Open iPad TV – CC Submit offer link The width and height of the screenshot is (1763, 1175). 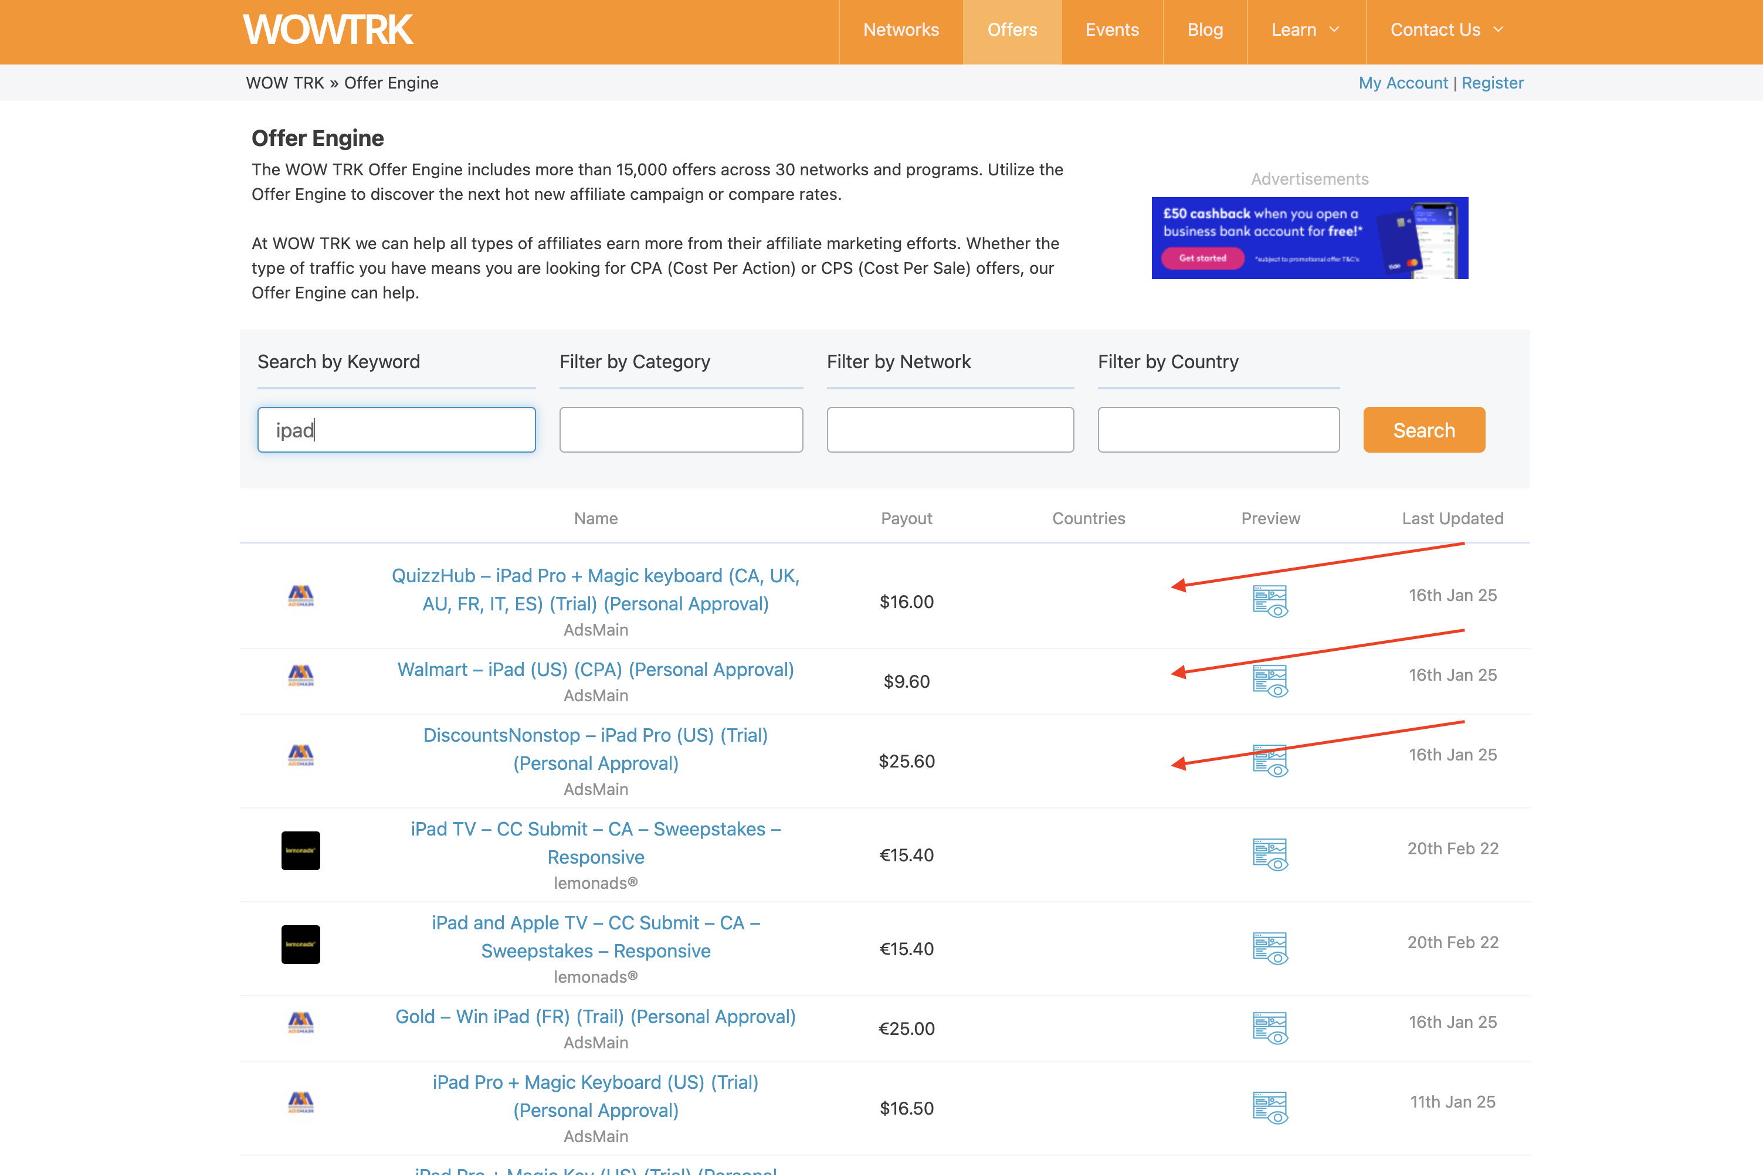coord(596,843)
